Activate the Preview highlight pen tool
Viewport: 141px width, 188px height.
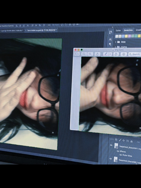[106, 54]
